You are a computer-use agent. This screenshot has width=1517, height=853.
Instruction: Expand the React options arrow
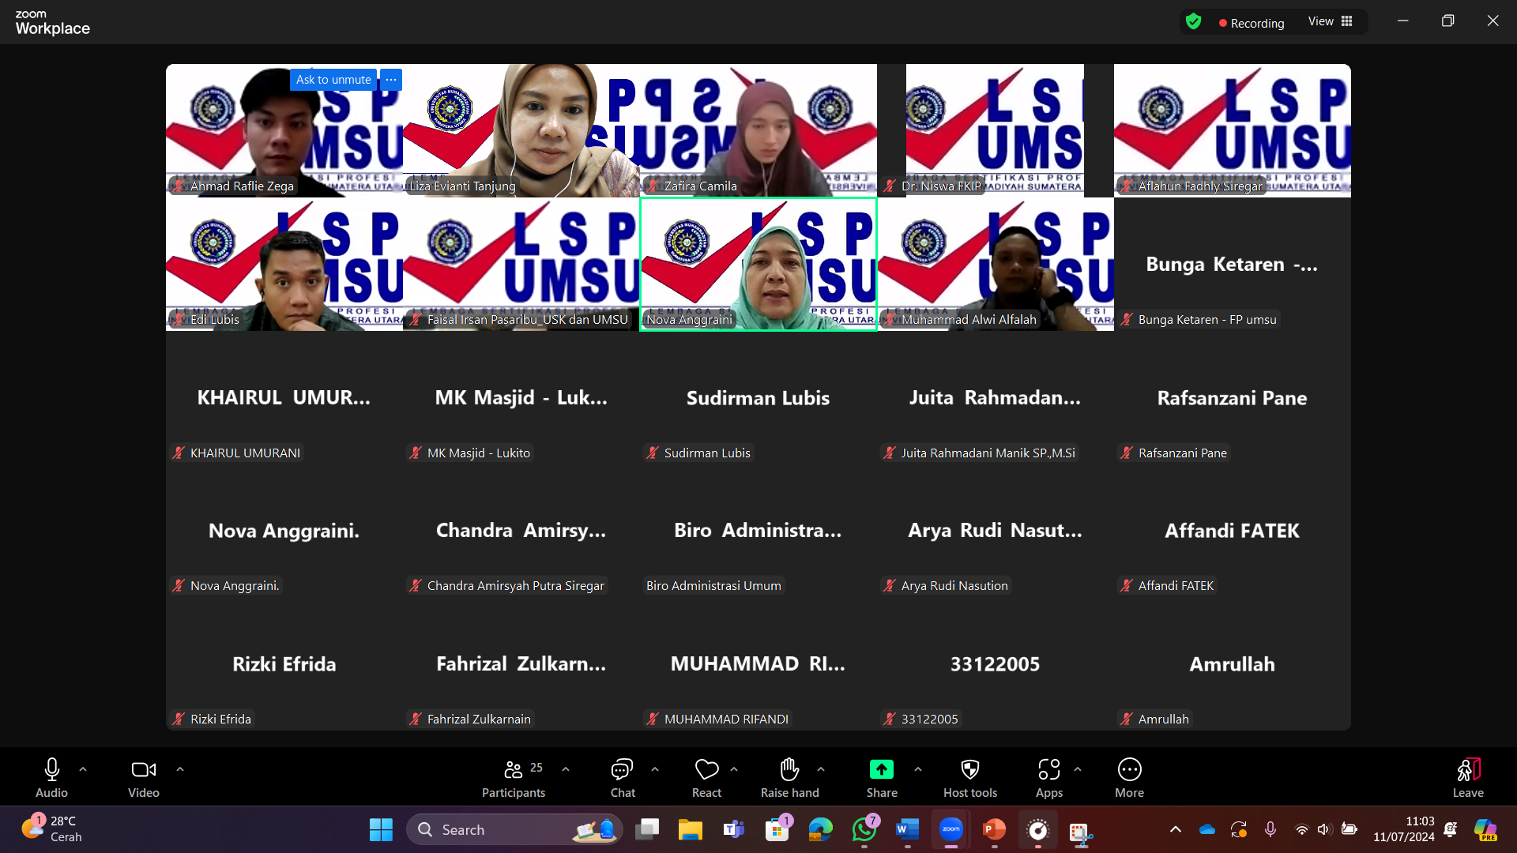(x=734, y=769)
